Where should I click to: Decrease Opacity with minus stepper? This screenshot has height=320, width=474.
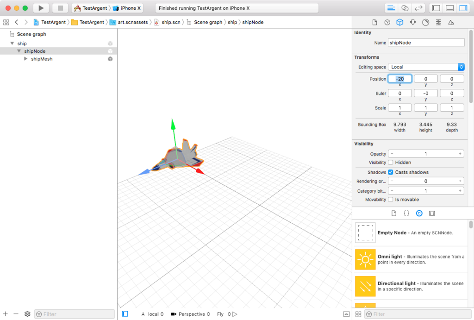(392, 154)
